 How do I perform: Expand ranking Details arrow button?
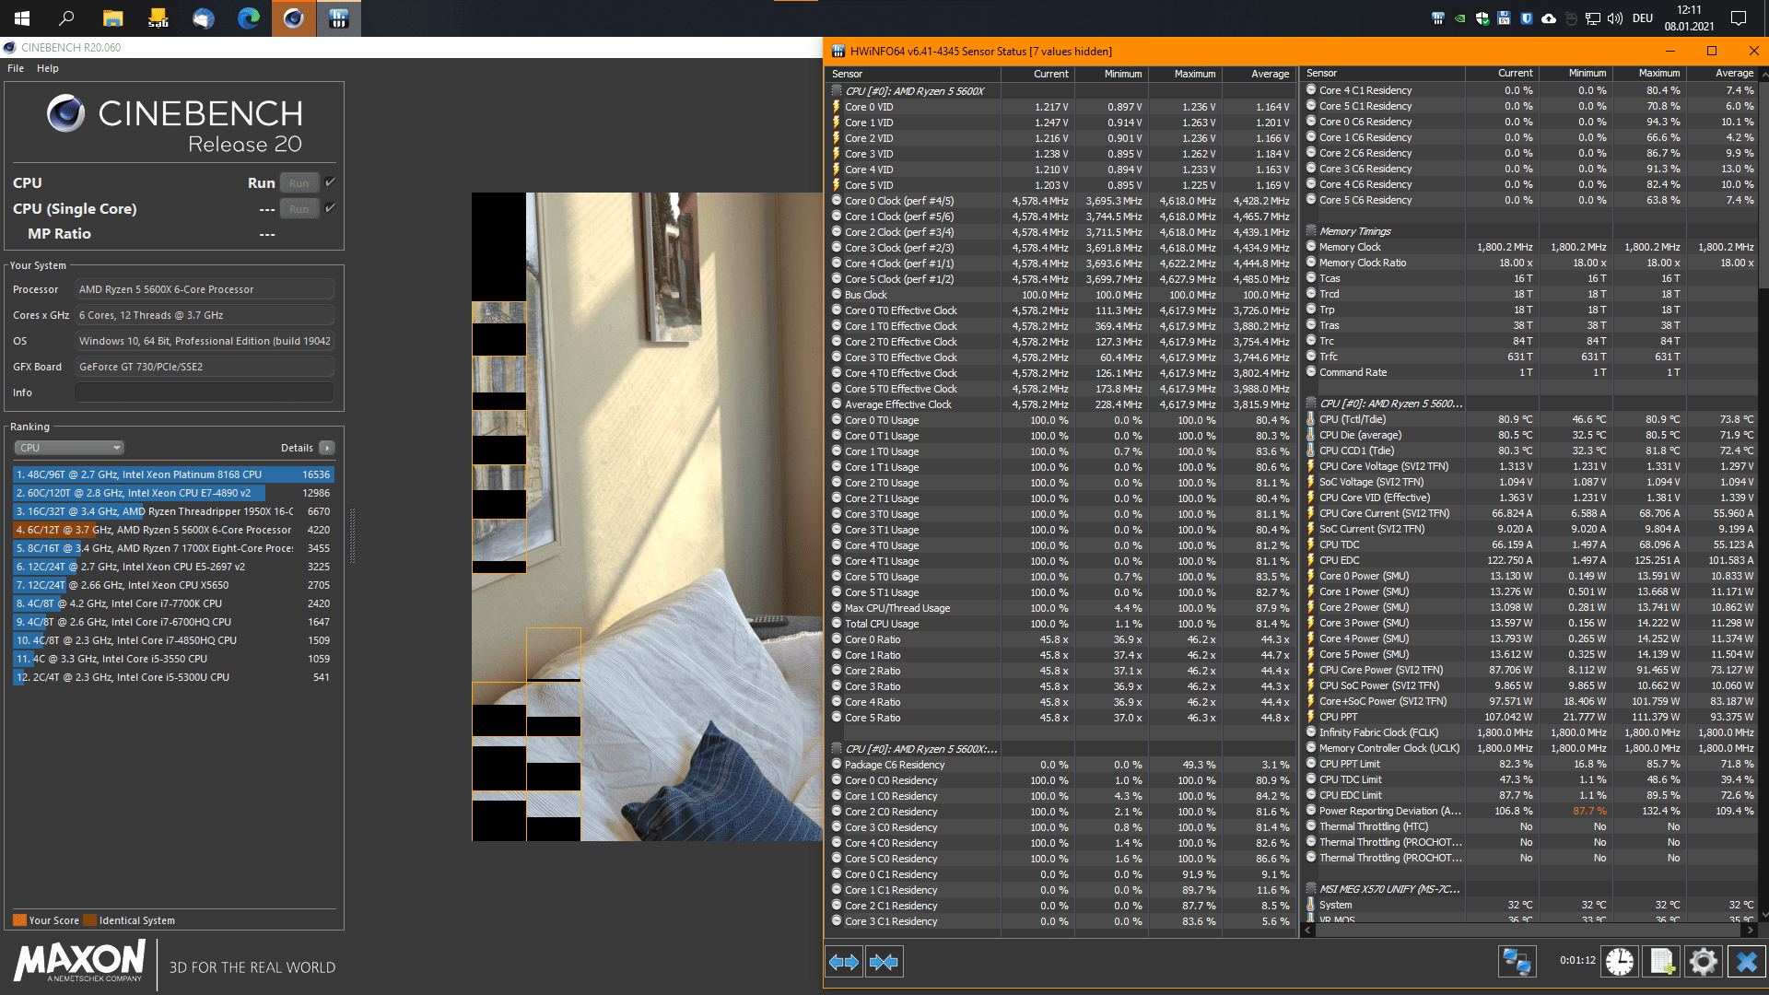[327, 448]
